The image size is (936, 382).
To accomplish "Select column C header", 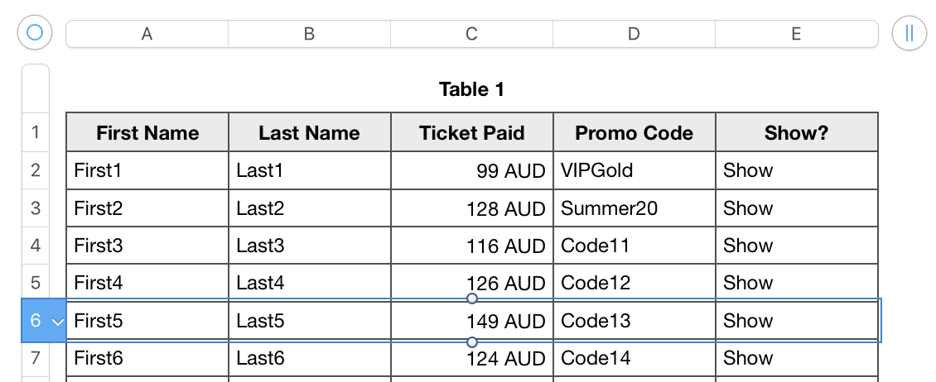I will (471, 34).
